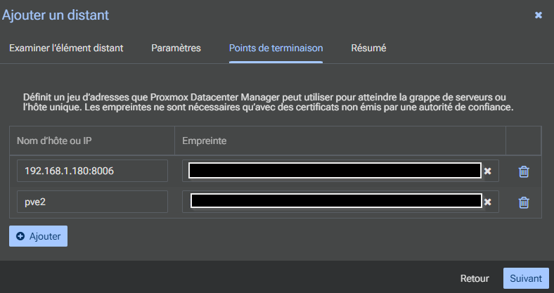Viewport: 554px width, 293px height.
Task: Open the Paramètres tab
Action: pyautogui.click(x=176, y=48)
